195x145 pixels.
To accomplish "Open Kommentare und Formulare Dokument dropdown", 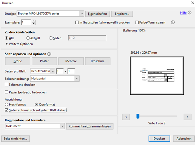I will [x=62, y=126].
